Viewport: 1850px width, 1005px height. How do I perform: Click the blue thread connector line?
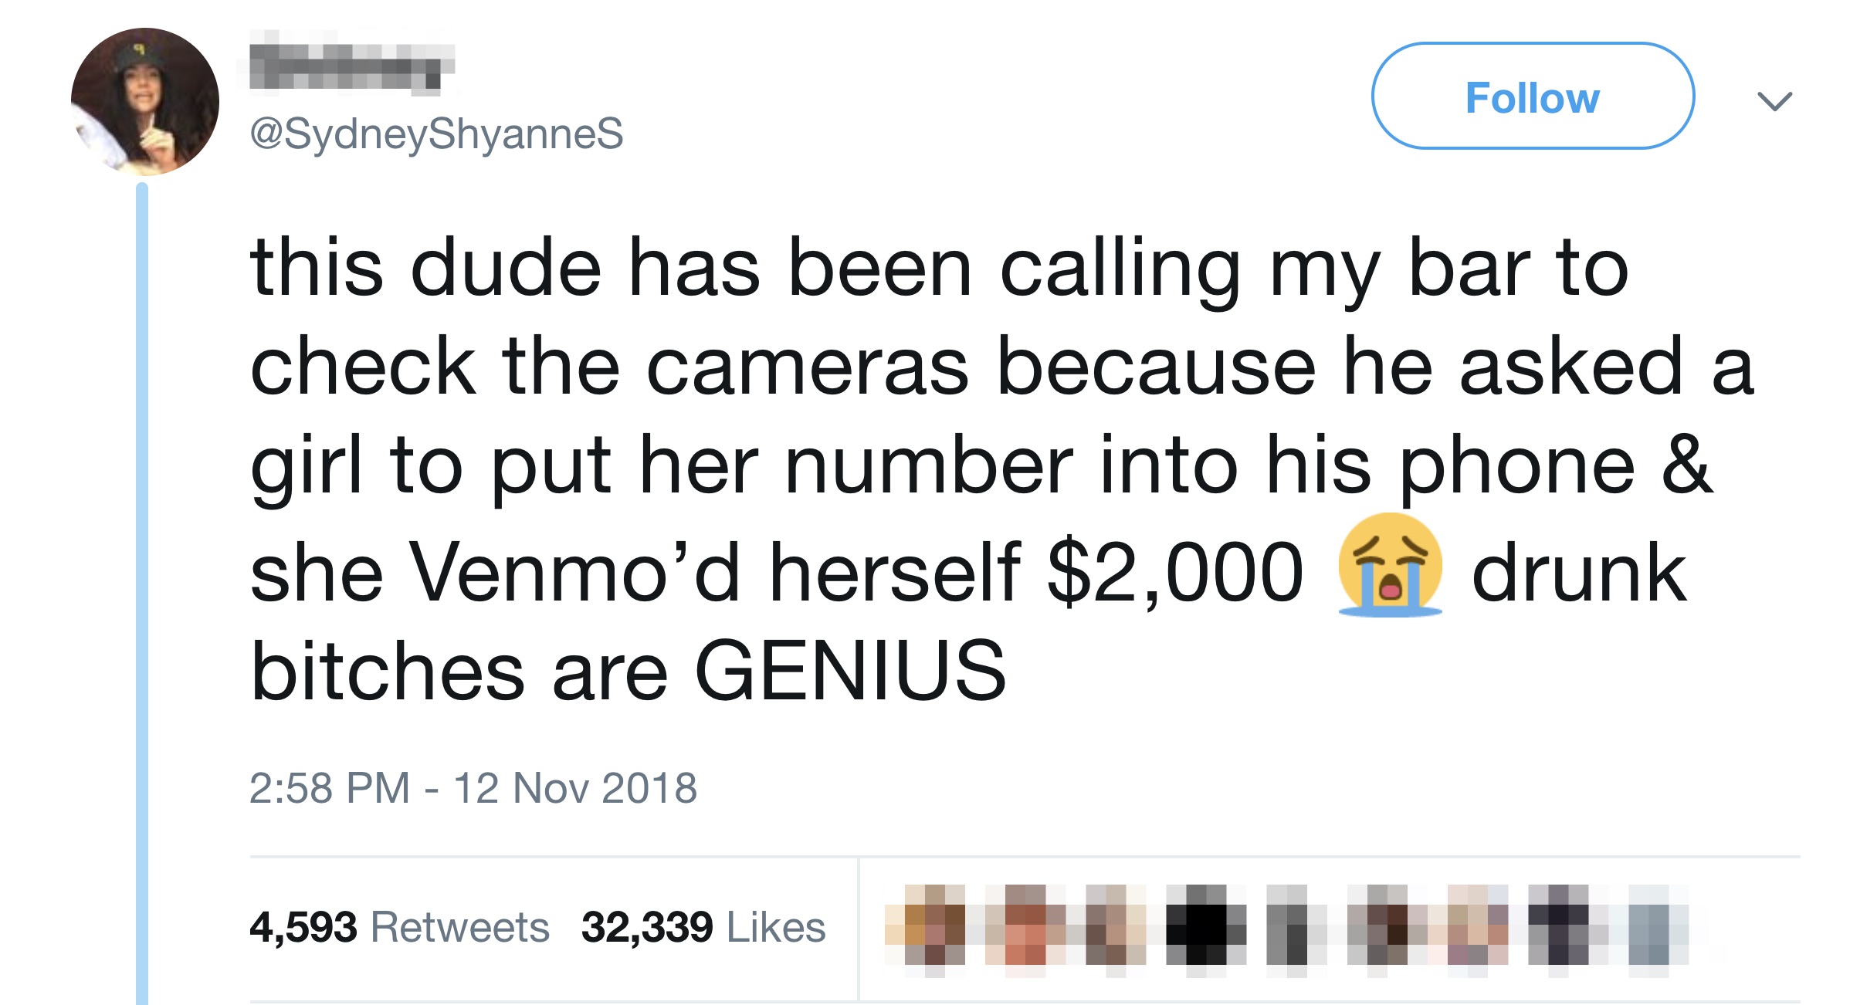pos(142,593)
